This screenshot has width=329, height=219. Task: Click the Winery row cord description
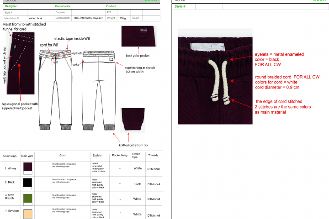(64, 165)
